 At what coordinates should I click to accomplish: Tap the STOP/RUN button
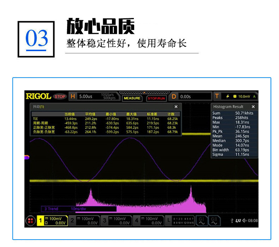tap(156, 98)
